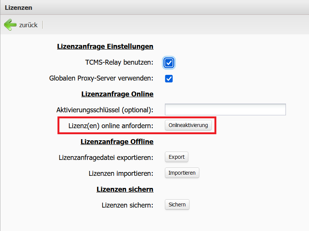Click the green back arrow icon
The height and width of the screenshot is (231, 309).
(x=10, y=25)
